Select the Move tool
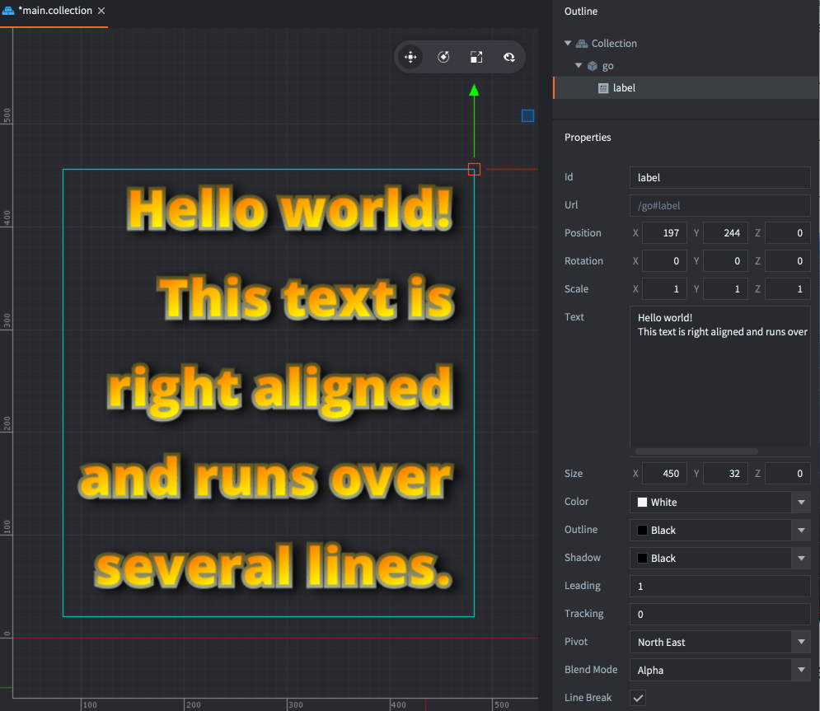Screen dimensions: 820x711 click(x=410, y=57)
